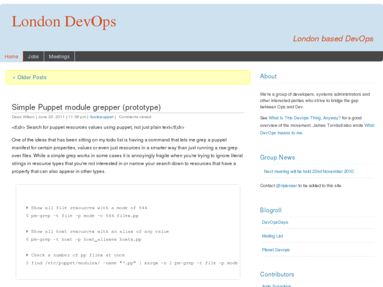This screenshot has height=287, width=383.
Task: Open the @ripienaar contact link
Action: (x=286, y=186)
